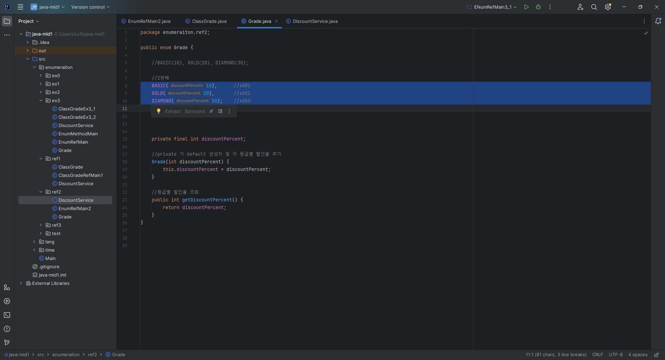Change CRLF line separator
The image size is (665, 360).
[x=597, y=355]
